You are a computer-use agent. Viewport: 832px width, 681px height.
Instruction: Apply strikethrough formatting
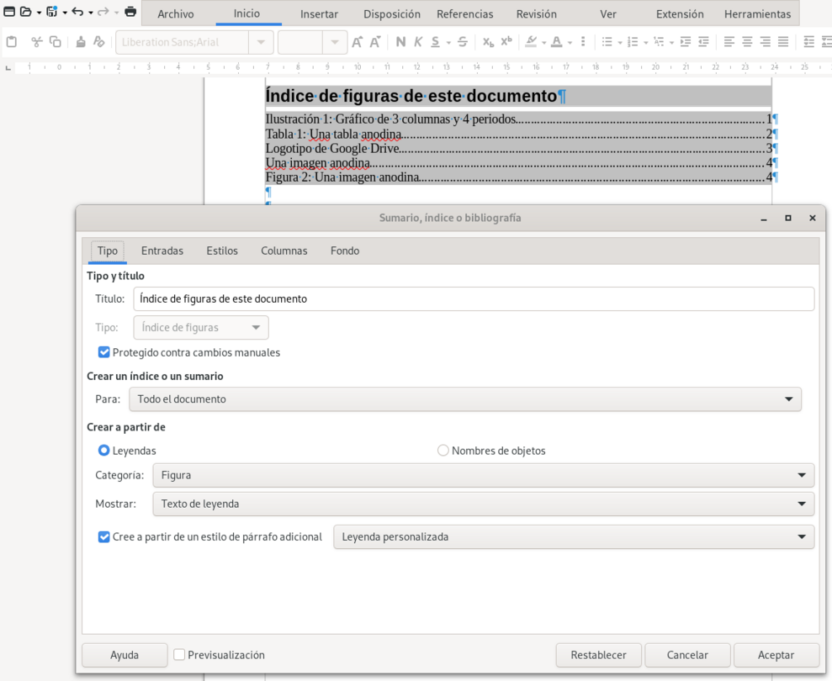462,42
